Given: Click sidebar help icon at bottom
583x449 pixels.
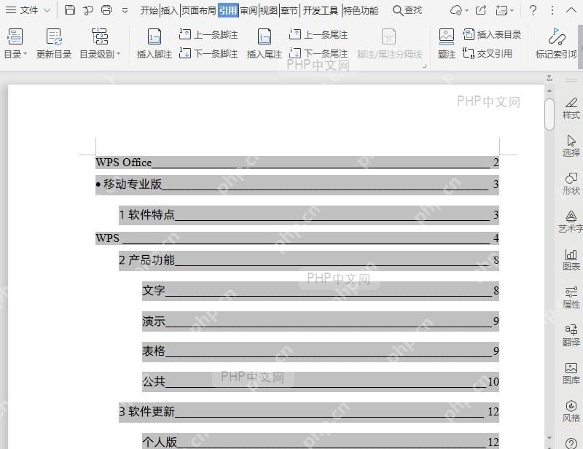Looking at the screenshot, I should click(571, 443).
